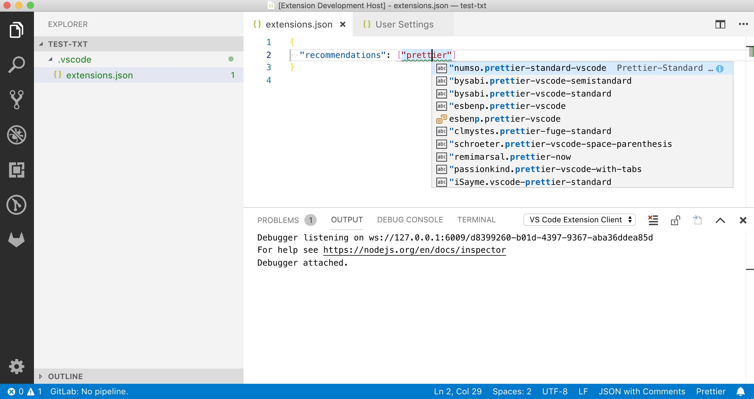Split the editor with the layout icon
Screen dimensions: 754x399
coord(720,24)
